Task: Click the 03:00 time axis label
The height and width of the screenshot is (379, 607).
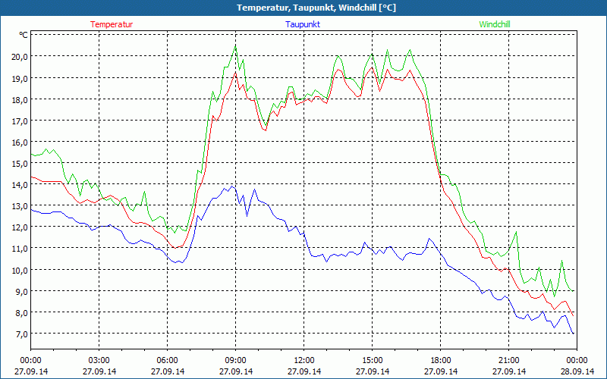Action: pyautogui.click(x=99, y=360)
